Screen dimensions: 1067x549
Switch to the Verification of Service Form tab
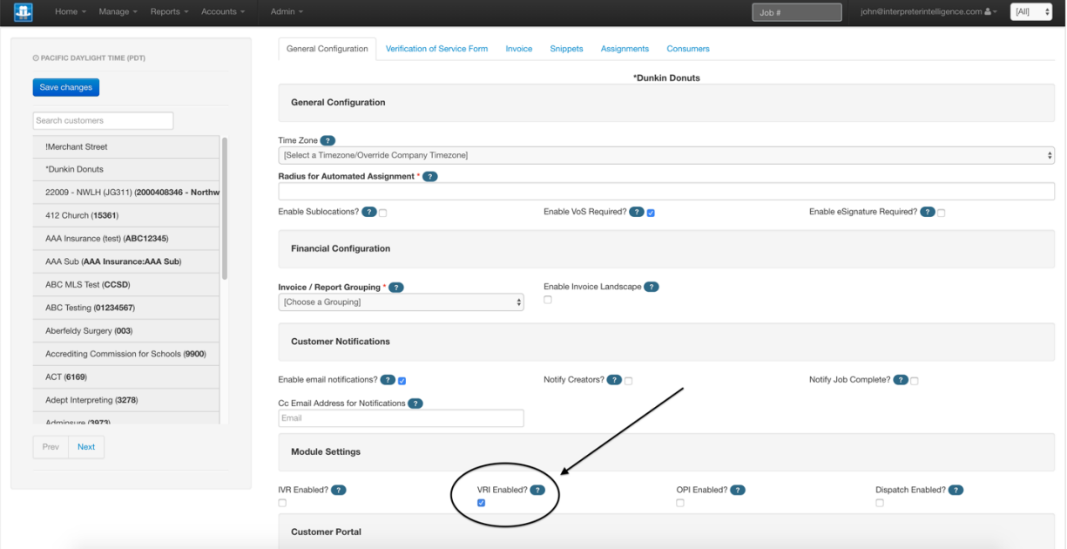(436, 49)
